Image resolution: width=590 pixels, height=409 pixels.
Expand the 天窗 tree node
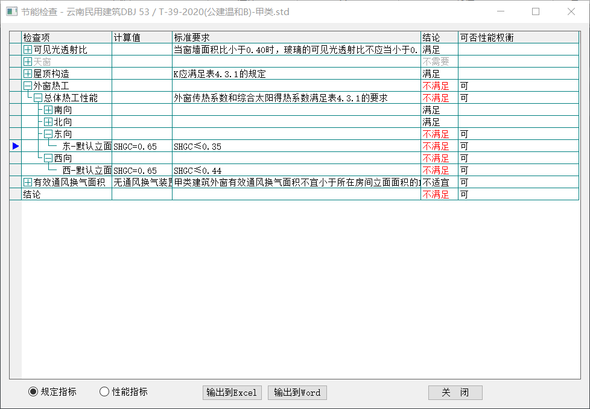pos(28,62)
